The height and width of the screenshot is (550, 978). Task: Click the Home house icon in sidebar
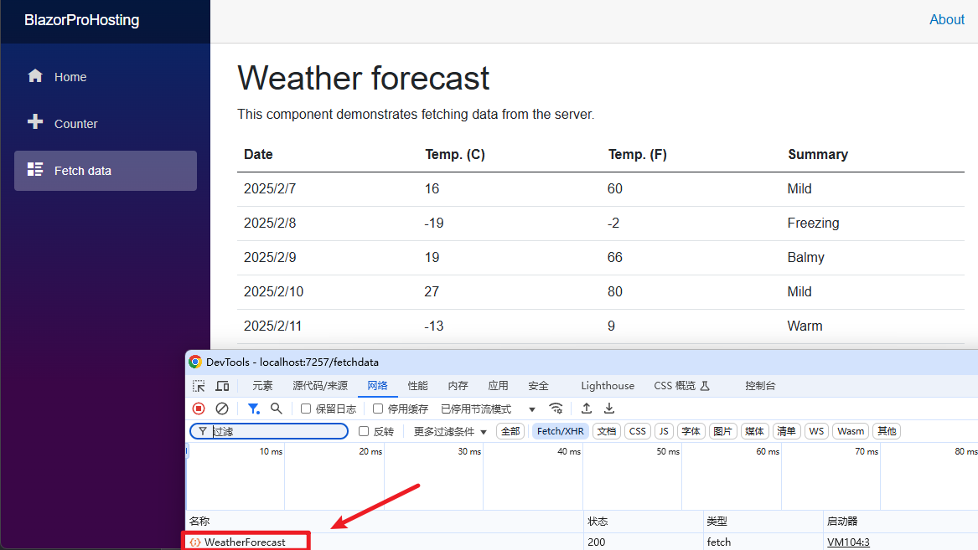point(35,76)
